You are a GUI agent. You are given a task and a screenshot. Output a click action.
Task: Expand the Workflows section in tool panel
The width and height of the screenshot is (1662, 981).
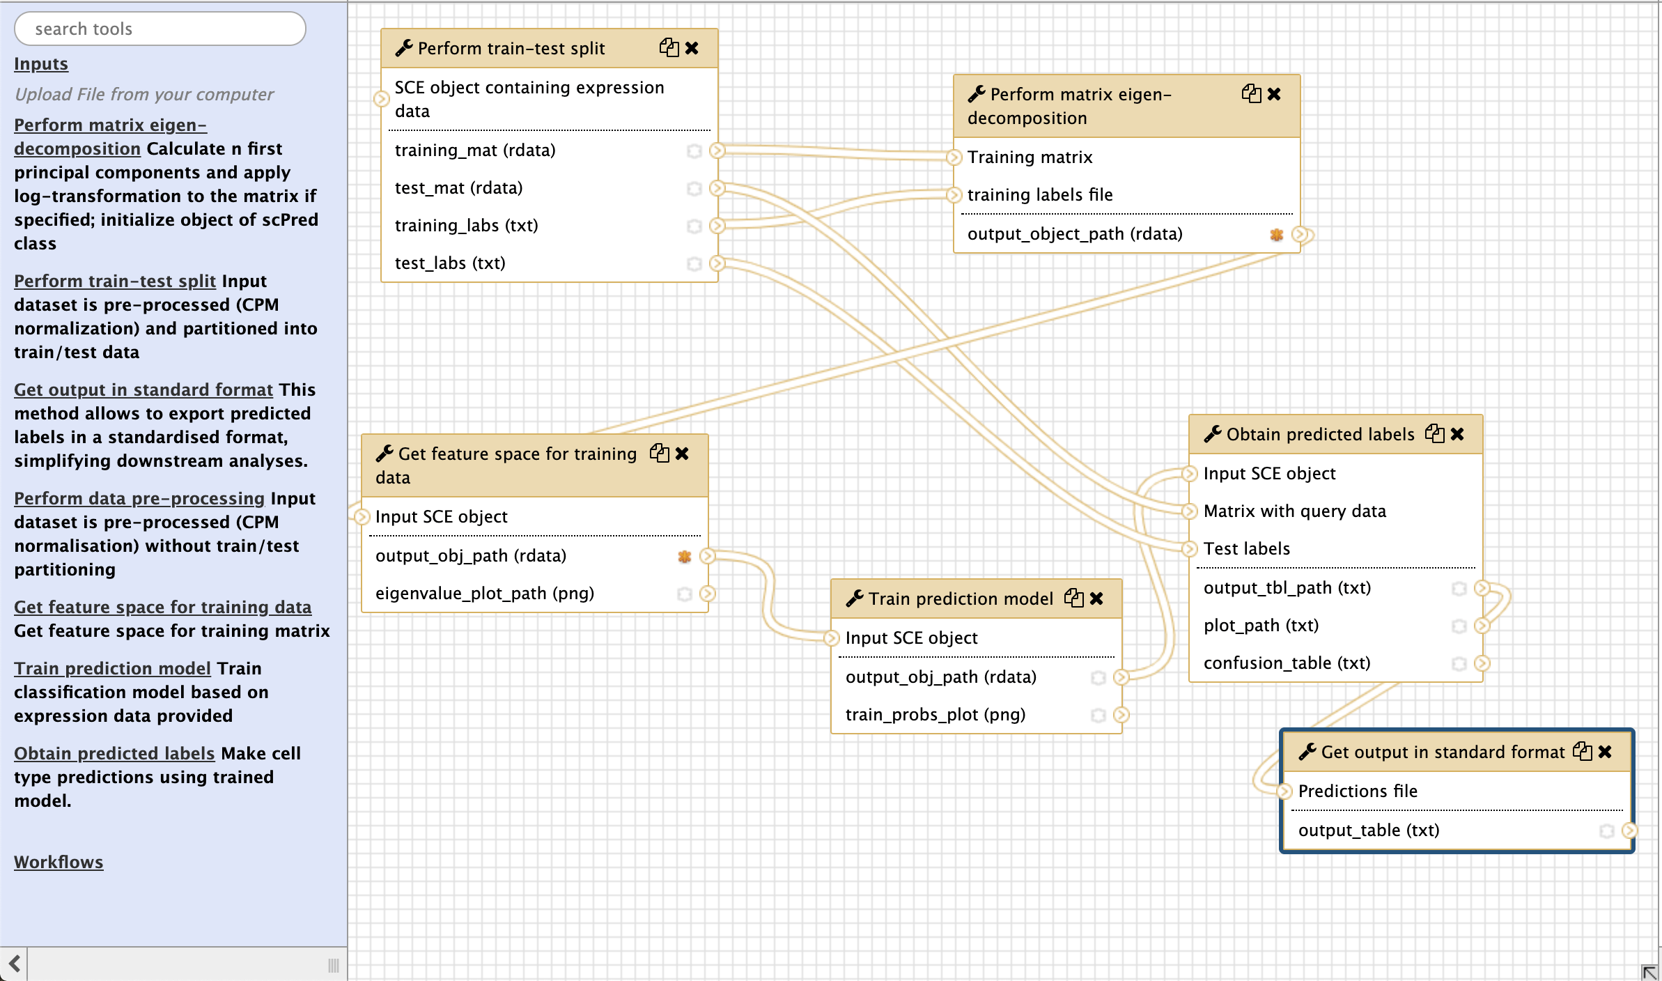(x=59, y=863)
